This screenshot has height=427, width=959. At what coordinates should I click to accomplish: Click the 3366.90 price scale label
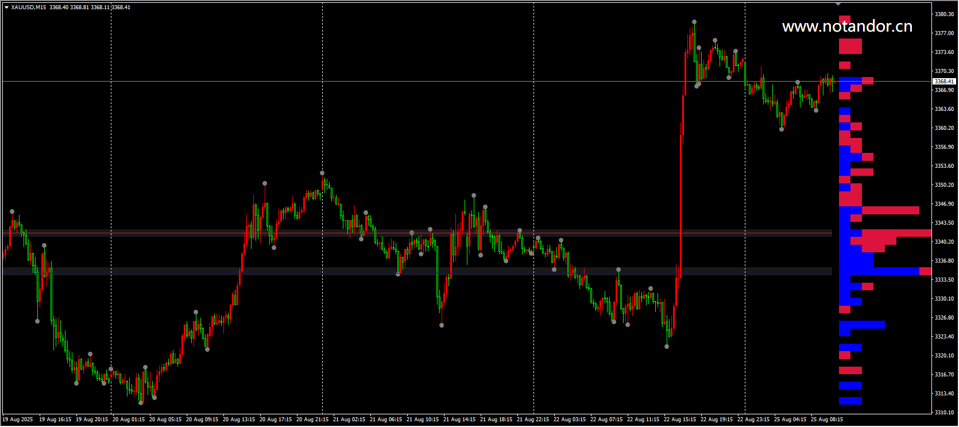click(945, 90)
